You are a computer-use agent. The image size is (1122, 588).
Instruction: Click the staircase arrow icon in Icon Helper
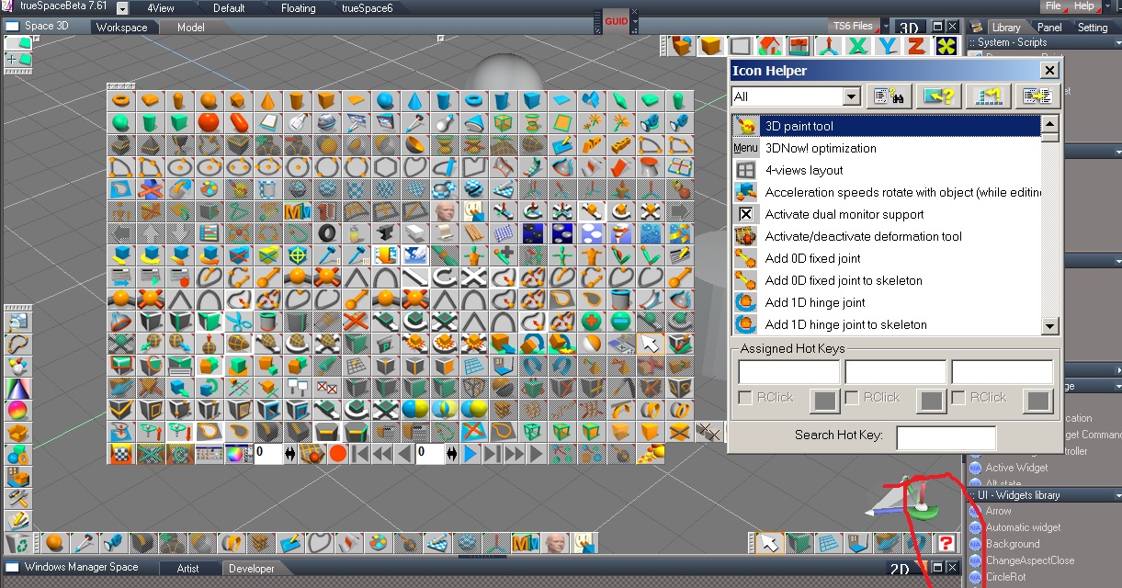click(989, 96)
